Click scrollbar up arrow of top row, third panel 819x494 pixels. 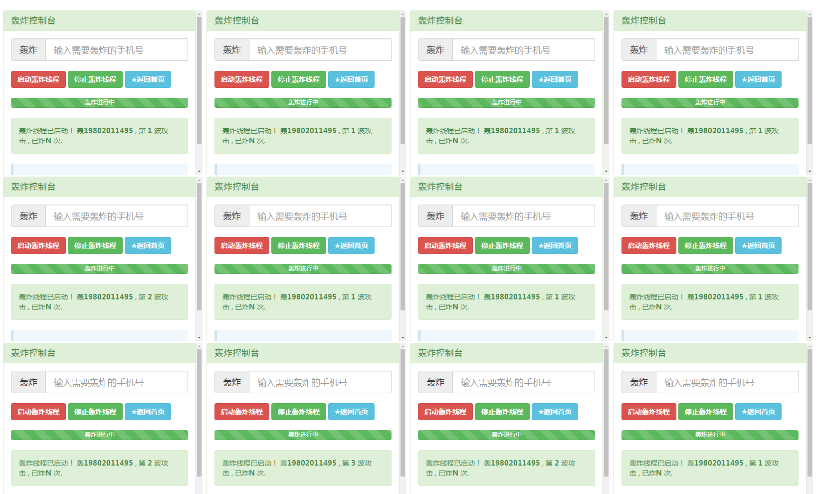point(606,14)
